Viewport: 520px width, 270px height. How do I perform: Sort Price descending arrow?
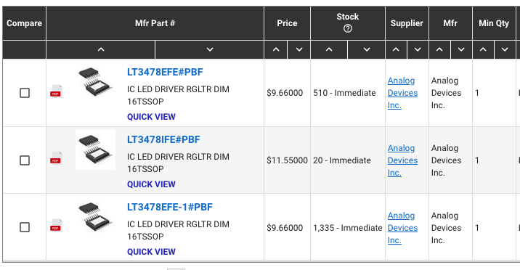tap(298, 49)
